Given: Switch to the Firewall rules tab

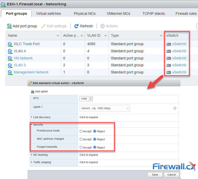Looking at the screenshot, I should 186,14.
